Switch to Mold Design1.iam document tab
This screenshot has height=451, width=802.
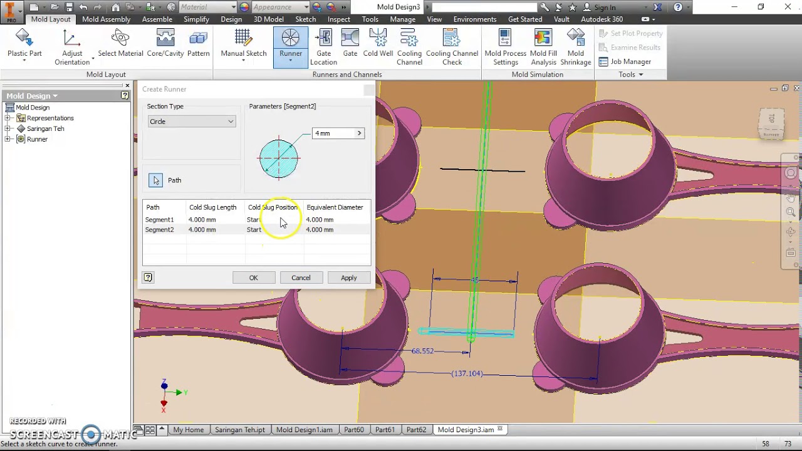tap(305, 430)
